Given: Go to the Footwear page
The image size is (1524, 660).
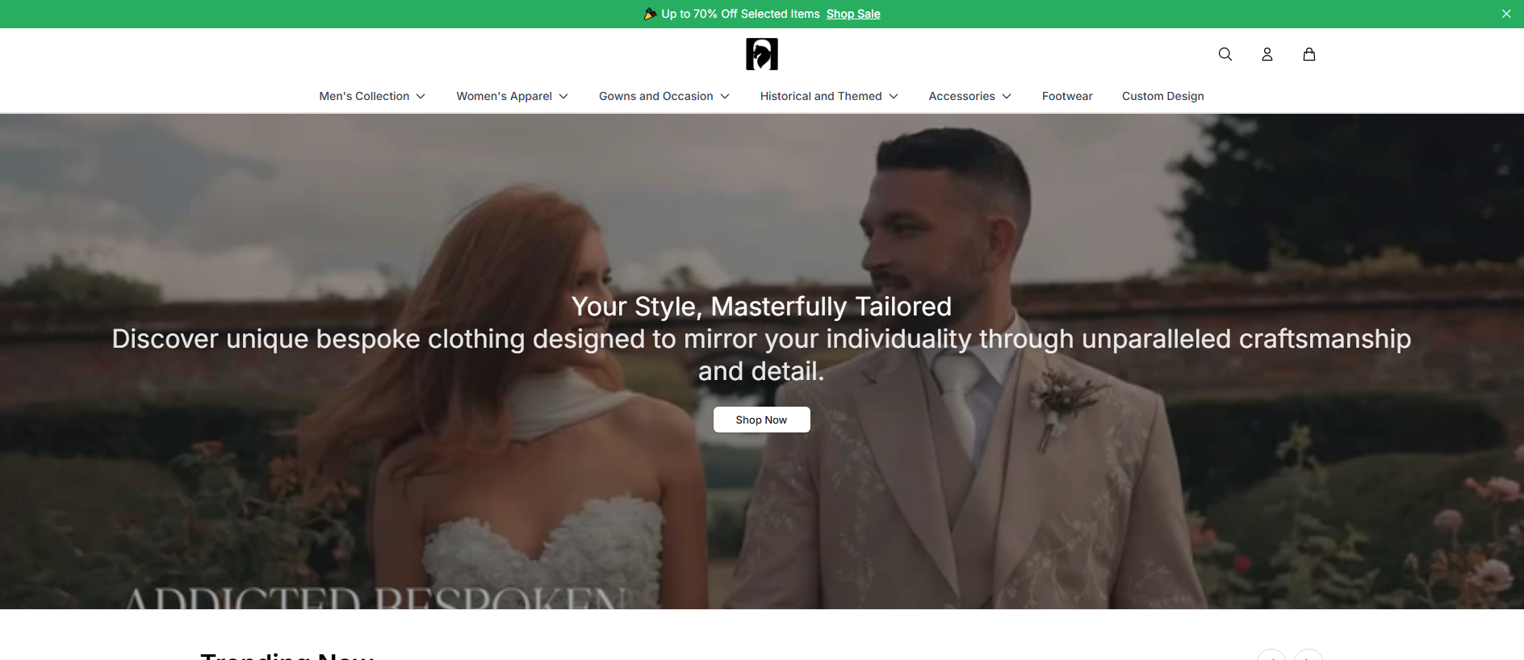Looking at the screenshot, I should pos(1067,96).
